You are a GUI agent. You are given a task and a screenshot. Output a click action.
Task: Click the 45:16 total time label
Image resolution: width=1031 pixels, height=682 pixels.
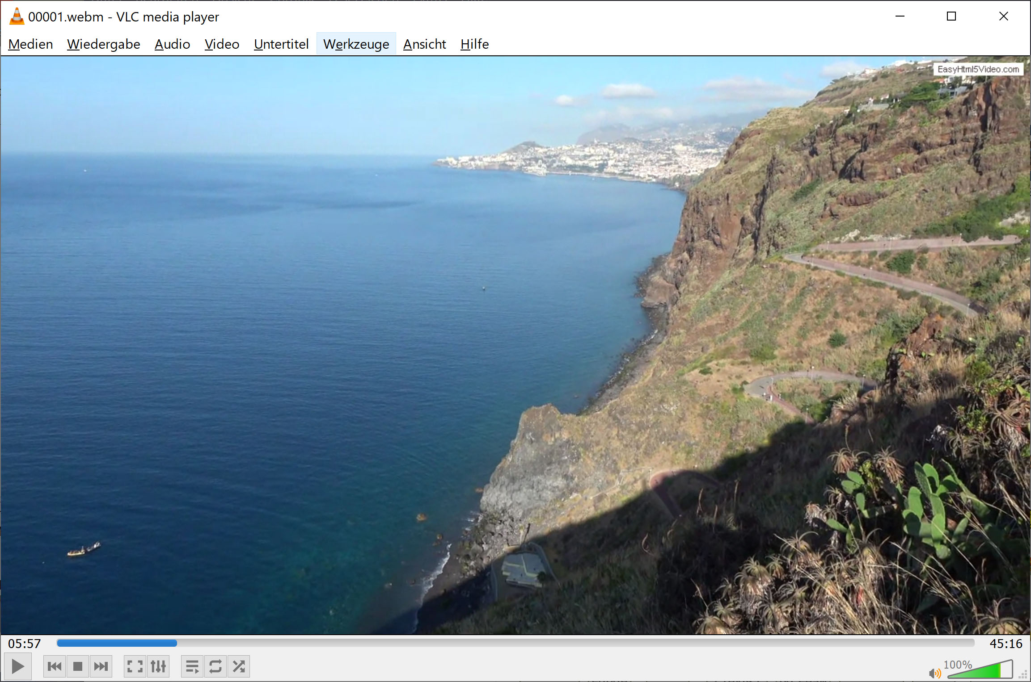(1006, 644)
